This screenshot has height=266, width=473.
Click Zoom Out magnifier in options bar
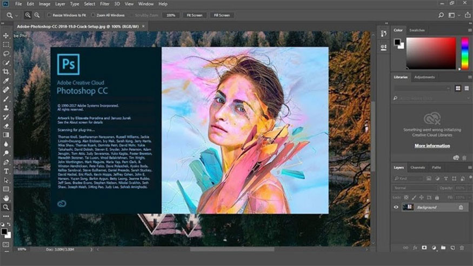(x=37, y=15)
